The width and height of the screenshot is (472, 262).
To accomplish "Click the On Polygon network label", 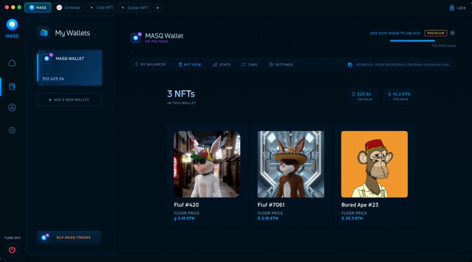I will pyautogui.click(x=156, y=42).
